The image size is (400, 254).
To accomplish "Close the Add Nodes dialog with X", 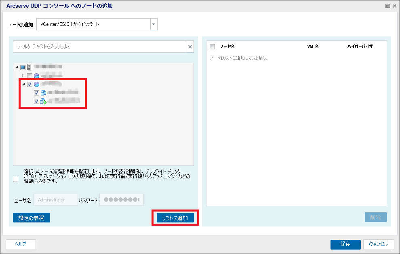I will [394, 6].
